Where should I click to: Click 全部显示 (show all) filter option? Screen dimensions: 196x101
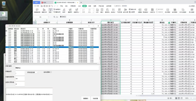57,9
